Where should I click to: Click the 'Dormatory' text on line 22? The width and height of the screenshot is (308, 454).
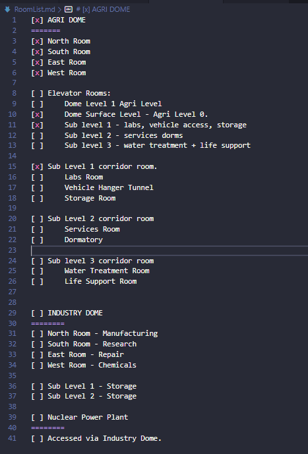84,240
